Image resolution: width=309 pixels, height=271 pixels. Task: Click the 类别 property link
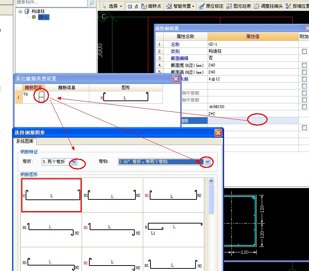pyautogui.click(x=175, y=51)
